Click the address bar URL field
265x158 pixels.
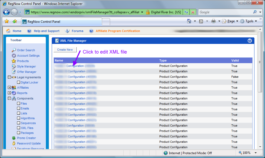(x=84, y=12)
